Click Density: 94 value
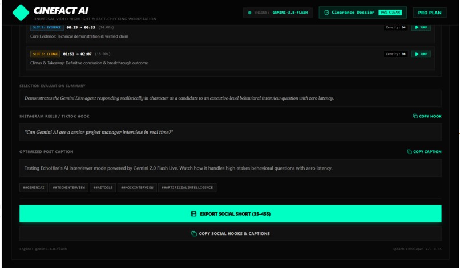460x268 pixels. tap(396, 27)
